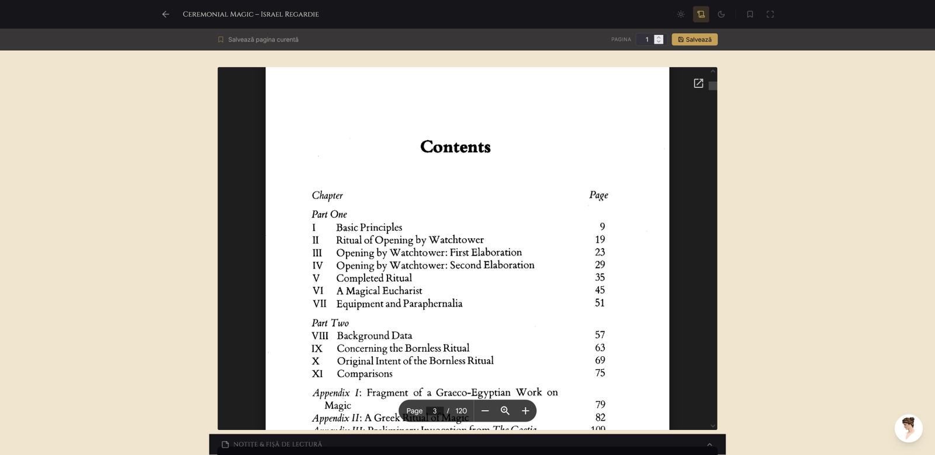
Task: Select sepia scroll reading theme
Action: [x=701, y=14]
